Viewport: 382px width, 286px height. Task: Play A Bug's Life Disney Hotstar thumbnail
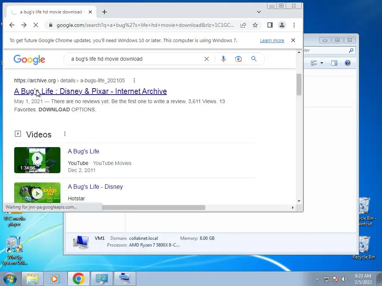click(37, 193)
